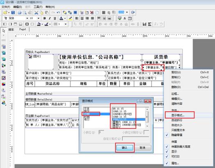
Task: Open the 帮助(H) menu
Action: click(50, 7)
